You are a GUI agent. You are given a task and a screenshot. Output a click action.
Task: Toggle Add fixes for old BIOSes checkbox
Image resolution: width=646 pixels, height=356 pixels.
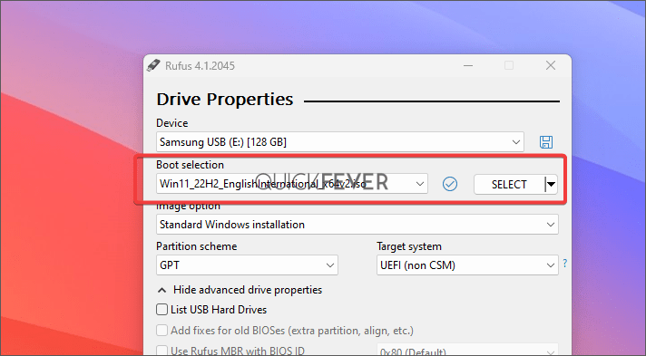(x=161, y=330)
